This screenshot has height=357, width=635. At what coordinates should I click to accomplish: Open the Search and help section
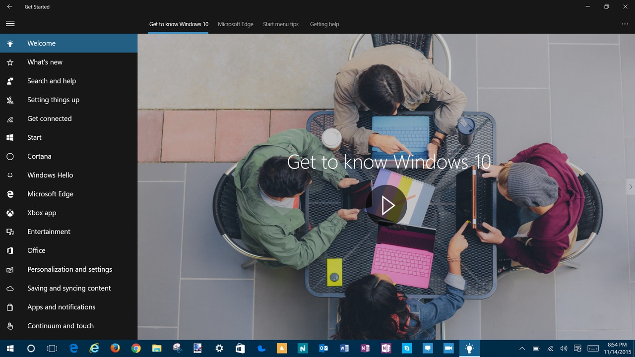(x=68, y=81)
